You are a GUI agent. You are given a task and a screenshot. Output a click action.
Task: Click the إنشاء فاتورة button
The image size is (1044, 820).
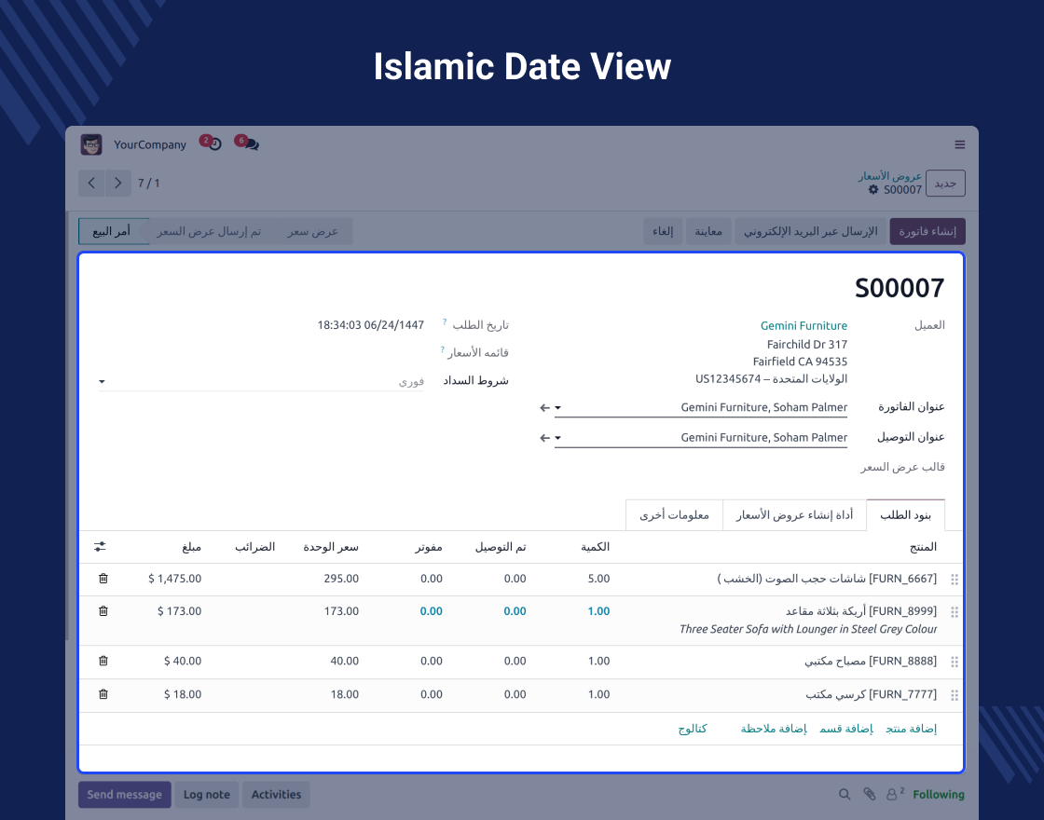coord(927,231)
